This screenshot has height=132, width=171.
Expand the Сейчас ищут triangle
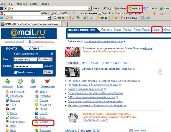click(125, 41)
